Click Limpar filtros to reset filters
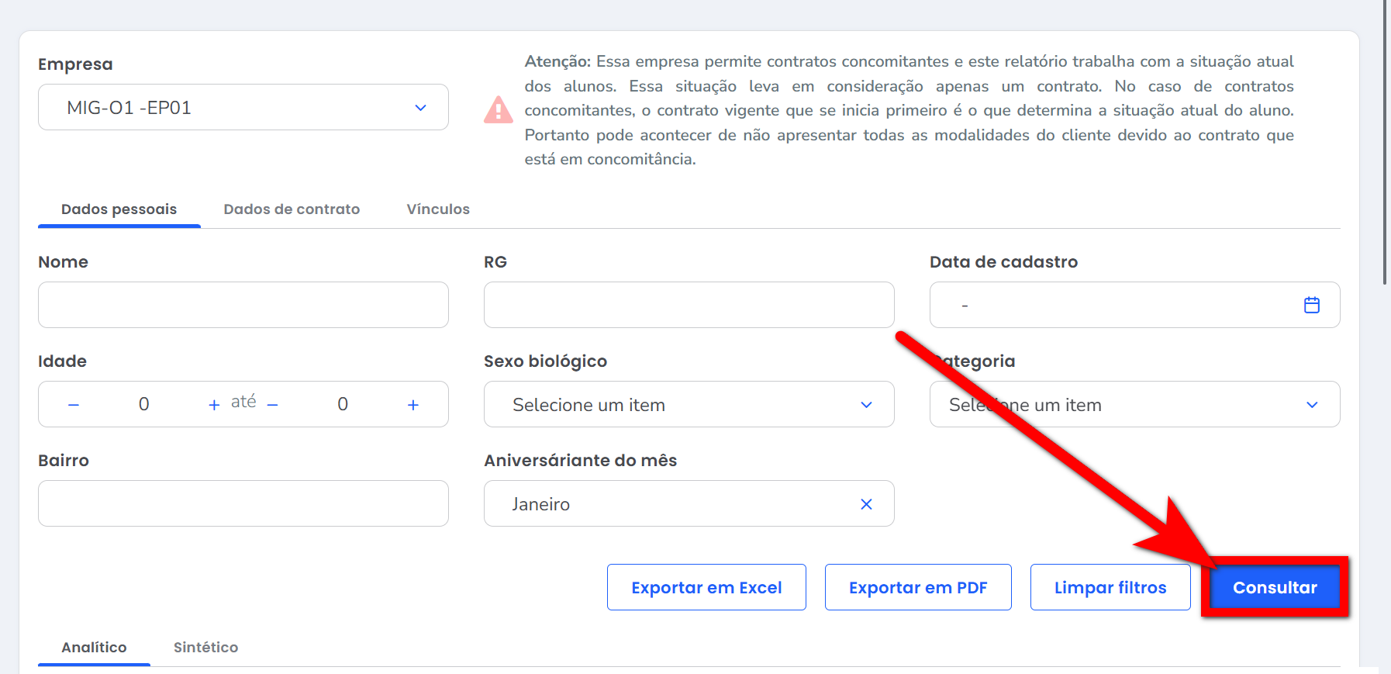The image size is (1391, 674). pos(1110,587)
